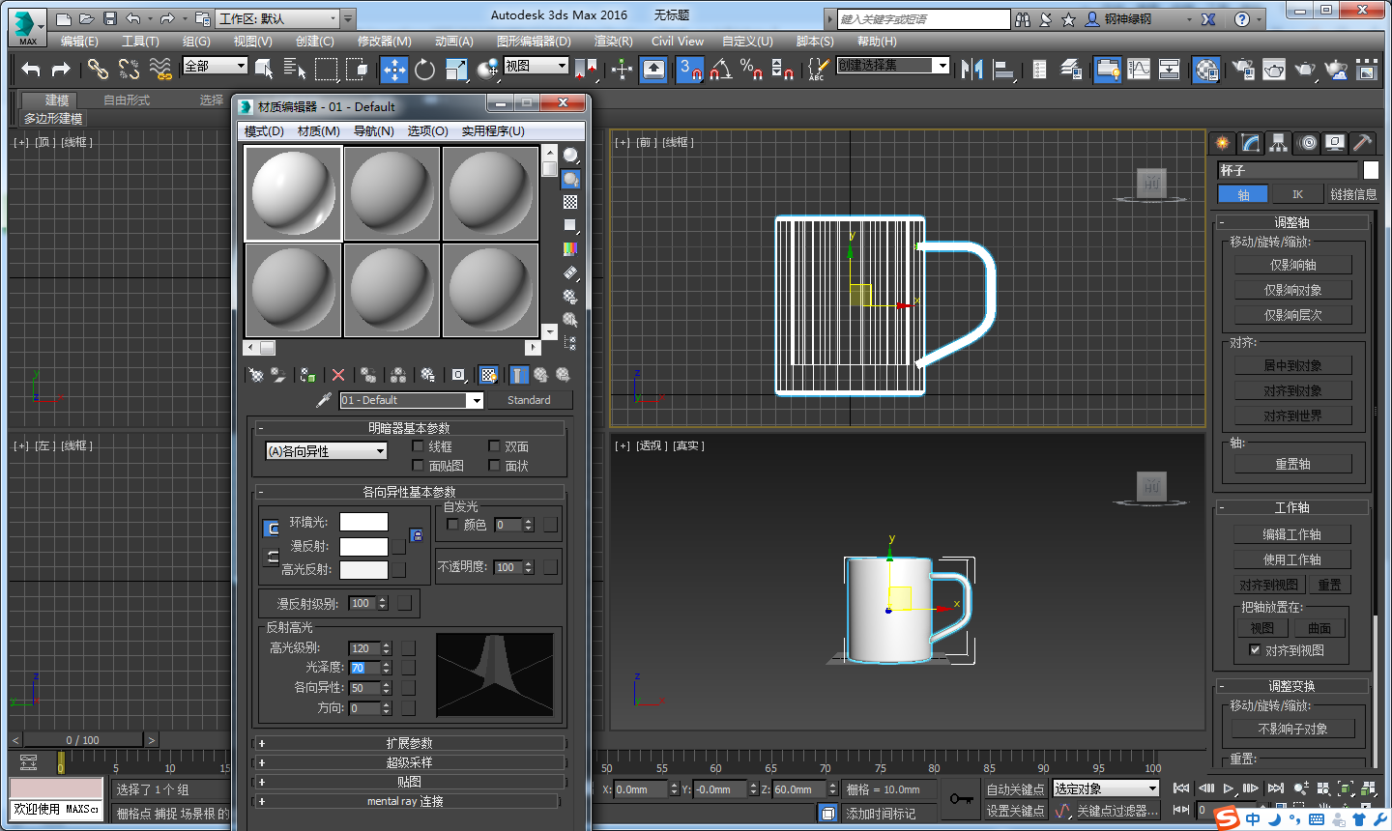Toggle Backlight icon in Material Editor
This screenshot has height=831, width=1392.
570,179
